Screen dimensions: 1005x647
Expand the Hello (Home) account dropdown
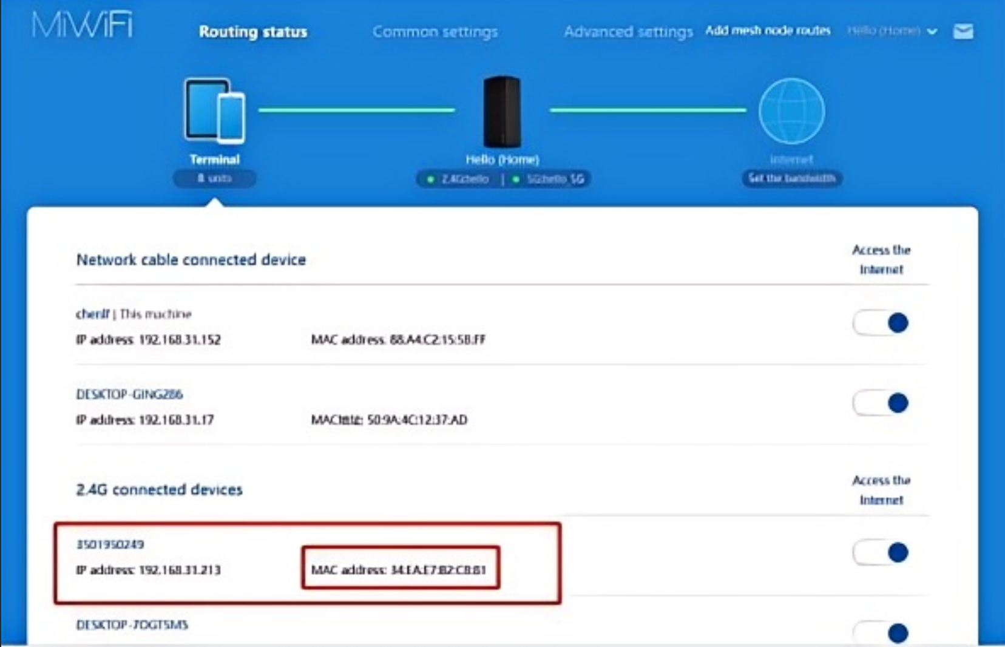(x=892, y=31)
